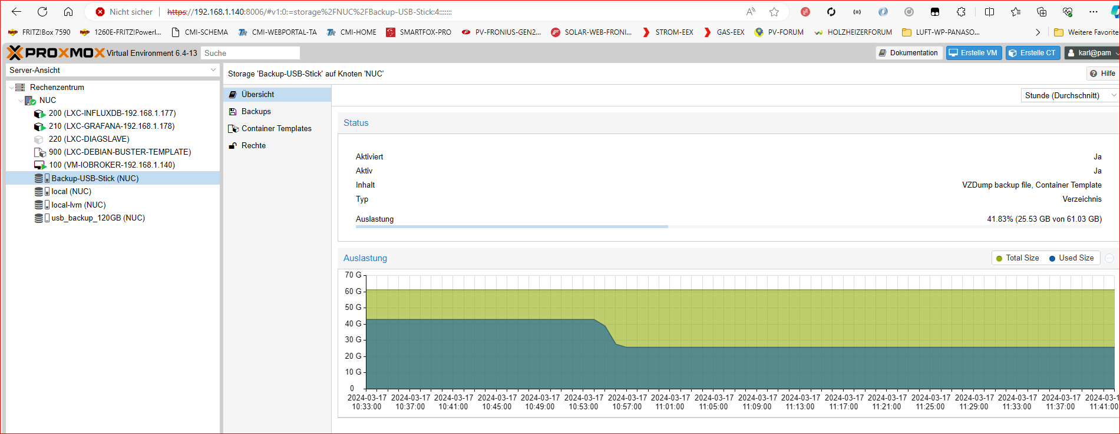1120x434 pixels.
Task: Open the browser home page icon
Action: (68, 12)
